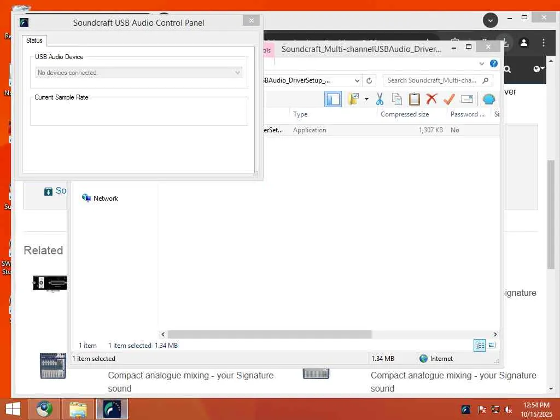This screenshot has height=420, width=560.
Task: Switch Explorer to large icons view
Action: pyautogui.click(x=492, y=345)
